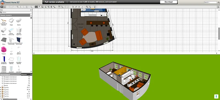
Task: Open the furniture category dropdown showing Все
Action: (x=16, y=10)
